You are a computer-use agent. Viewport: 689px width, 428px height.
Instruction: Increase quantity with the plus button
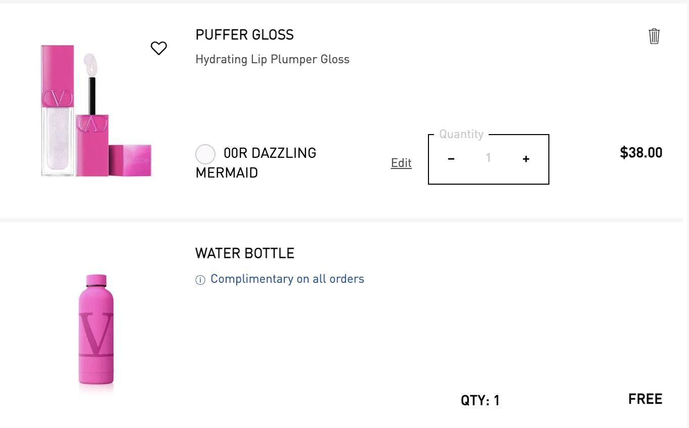pyautogui.click(x=526, y=159)
